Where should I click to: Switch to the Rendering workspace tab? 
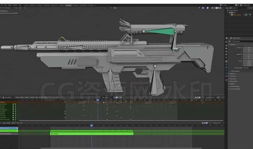pos(75,5)
